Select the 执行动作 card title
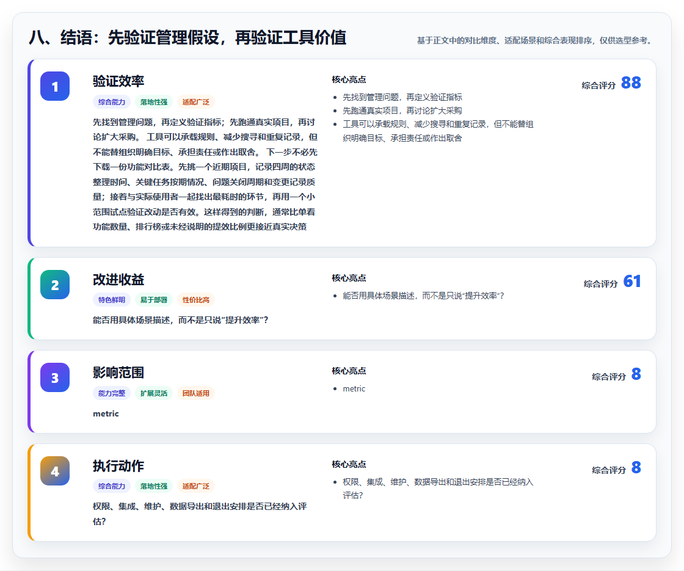The image size is (684, 571). (118, 466)
